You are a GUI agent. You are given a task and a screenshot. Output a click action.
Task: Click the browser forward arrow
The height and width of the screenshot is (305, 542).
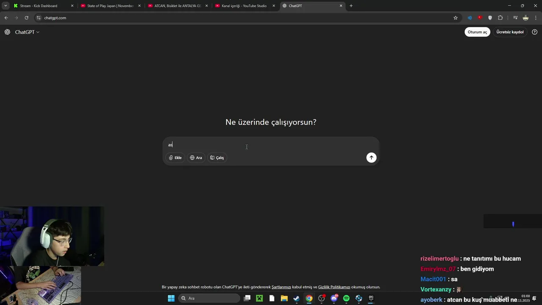tap(16, 18)
